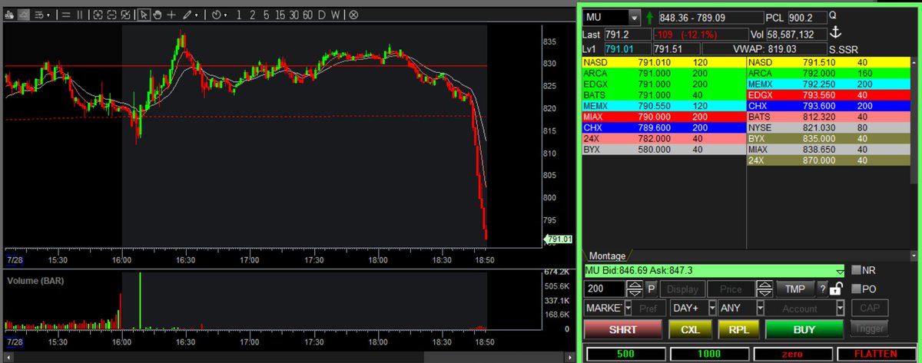Select the hand pan tool
This screenshot has width=922, height=363.
(158, 15)
